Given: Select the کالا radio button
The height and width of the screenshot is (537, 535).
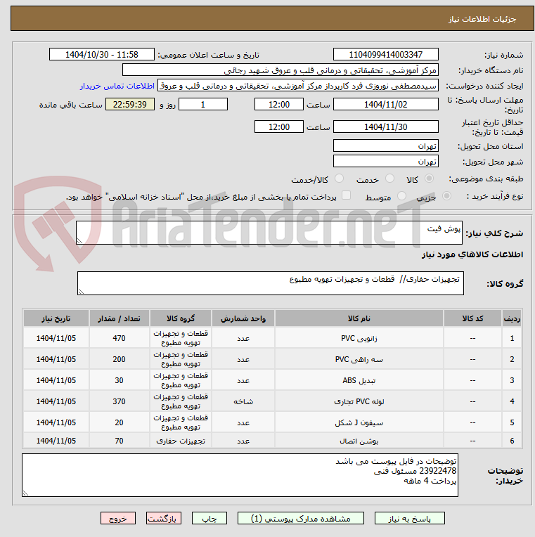Looking at the screenshot, I should coord(429,179).
